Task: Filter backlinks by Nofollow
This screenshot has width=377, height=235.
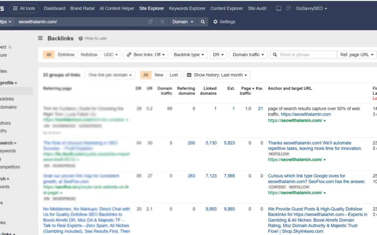Action: [89, 55]
